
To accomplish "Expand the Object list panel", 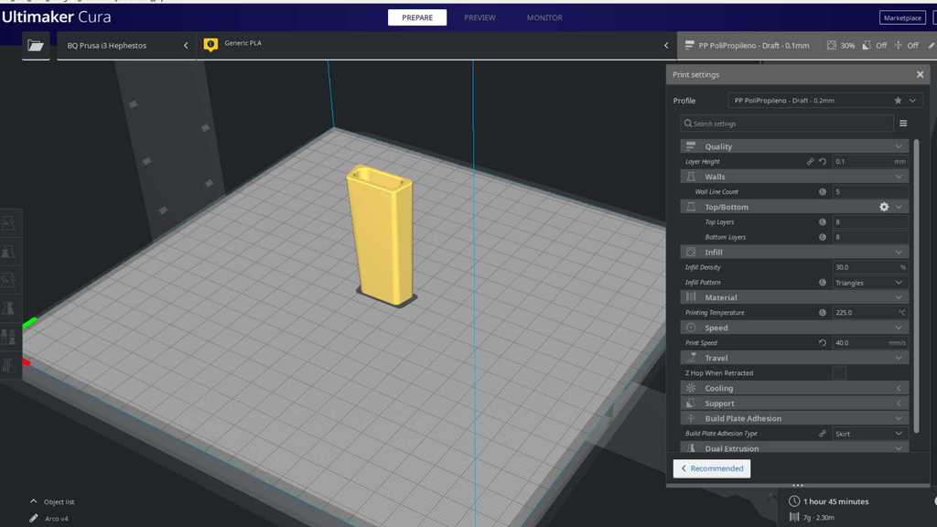I will [34, 501].
